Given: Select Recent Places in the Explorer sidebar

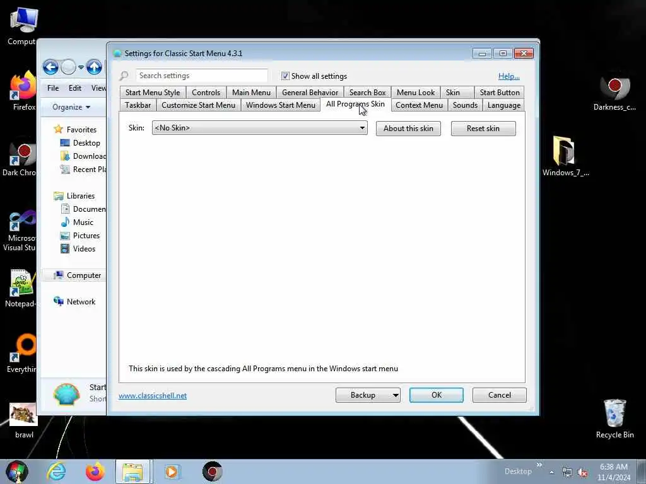Looking at the screenshot, I should click(x=83, y=169).
